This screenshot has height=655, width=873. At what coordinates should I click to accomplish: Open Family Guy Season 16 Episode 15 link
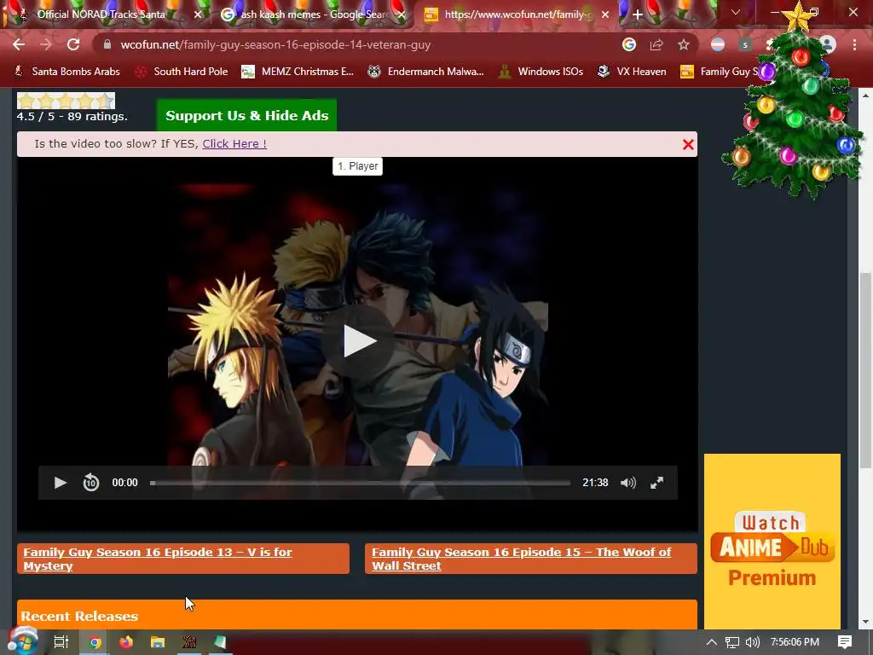530,559
